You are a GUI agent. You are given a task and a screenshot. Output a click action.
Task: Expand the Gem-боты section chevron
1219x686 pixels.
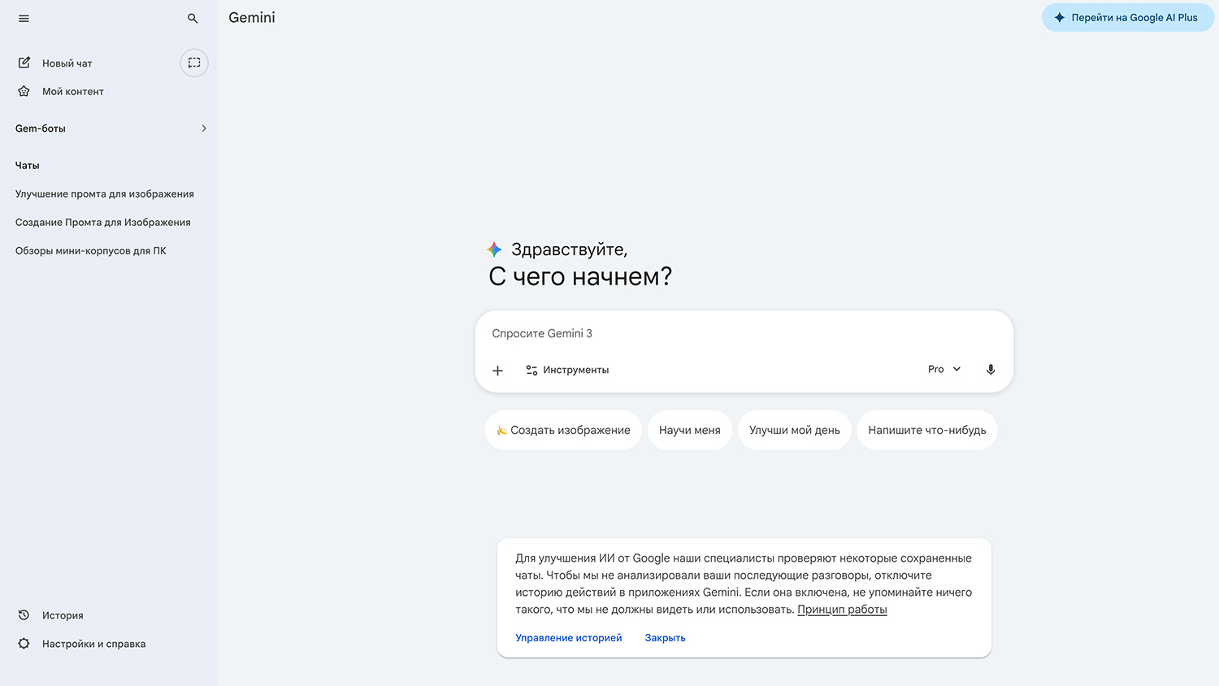tap(204, 128)
